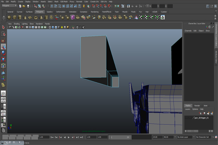Create a polygon pipe from shelf
Viewport: 218px width, 145px height.
[46, 17]
